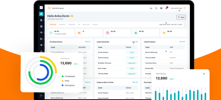Open the May–Nov 2023 date range picker
The height and width of the screenshot is (100, 221).
(171, 24)
